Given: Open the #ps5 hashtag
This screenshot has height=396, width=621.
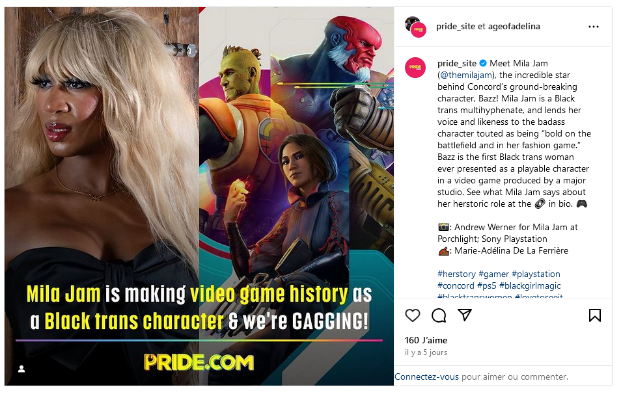Looking at the screenshot, I should (x=487, y=285).
